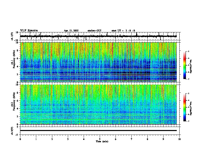
Task: Click the time axis tick label '10'
Action: point(179,139)
